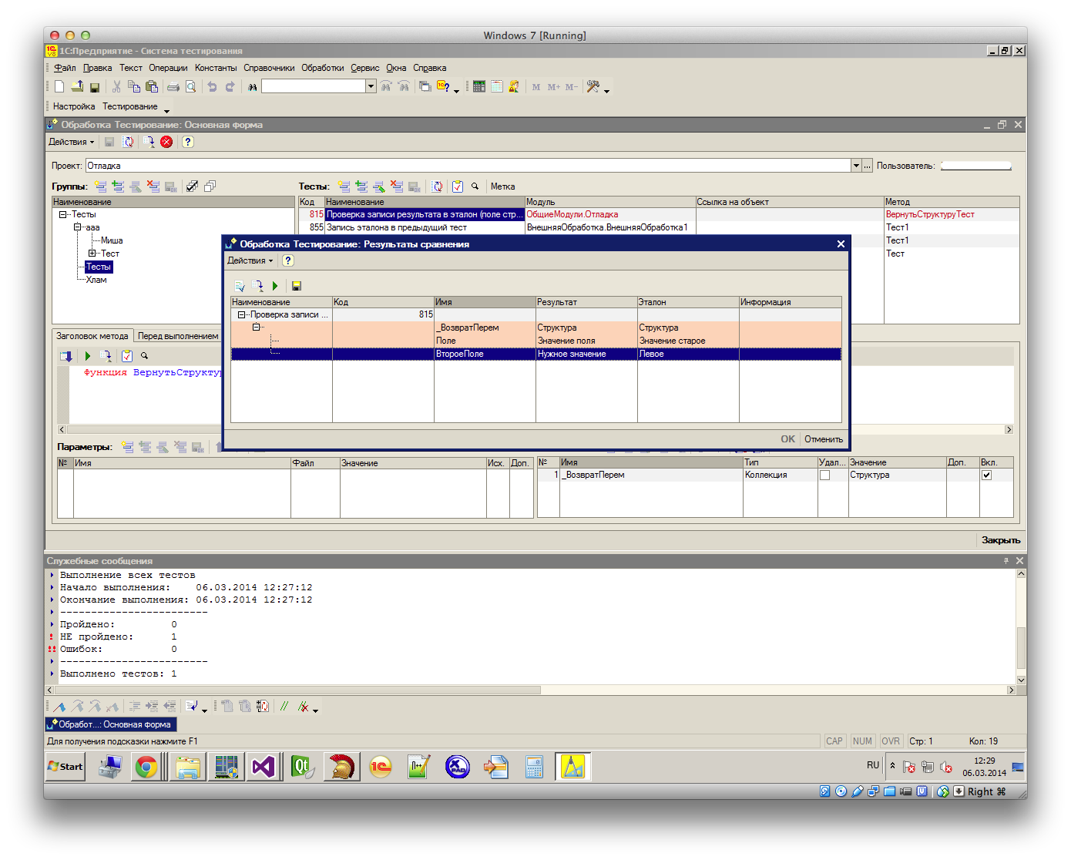Click the Cut scissors icon
The height and width of the screenshot is (860, 1071).
point(116,87)
